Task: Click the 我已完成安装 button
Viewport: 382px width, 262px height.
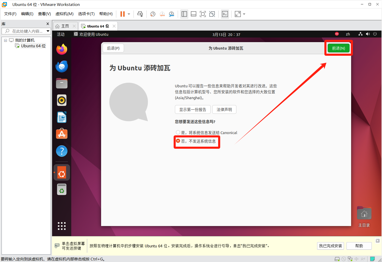Action: click(x=330, y=246)
